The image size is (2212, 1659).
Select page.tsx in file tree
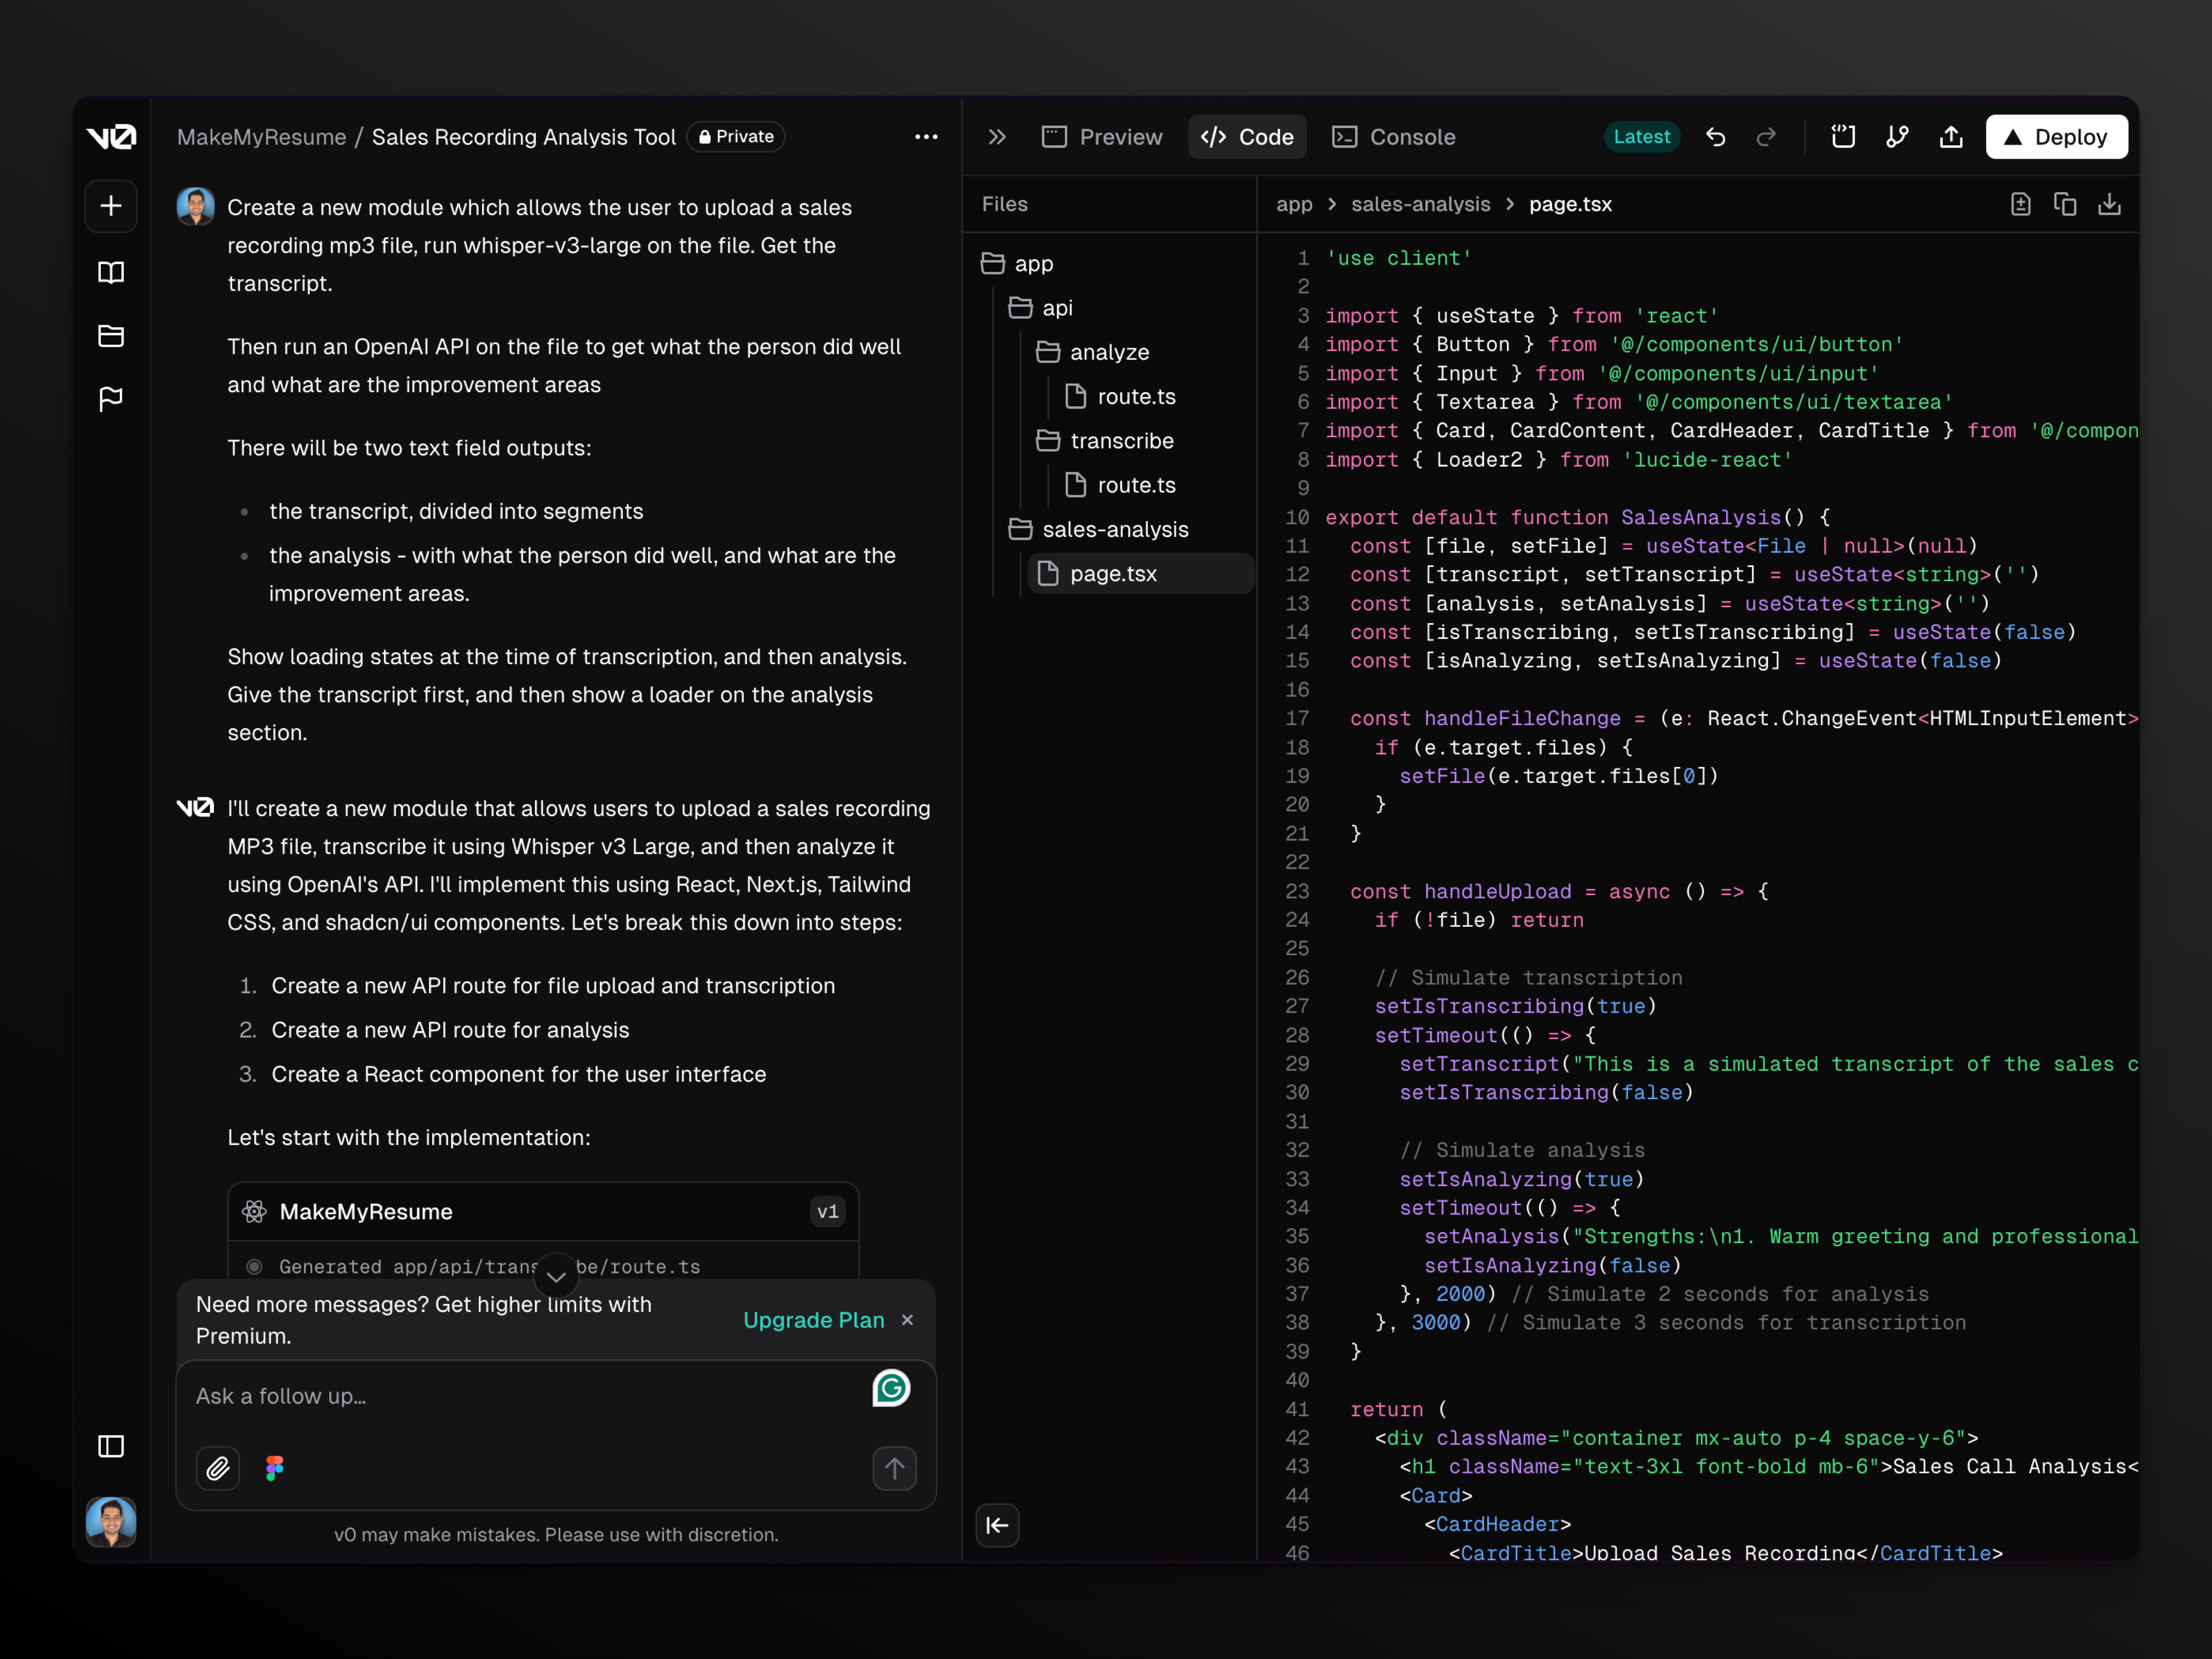tap(1140, 573)
